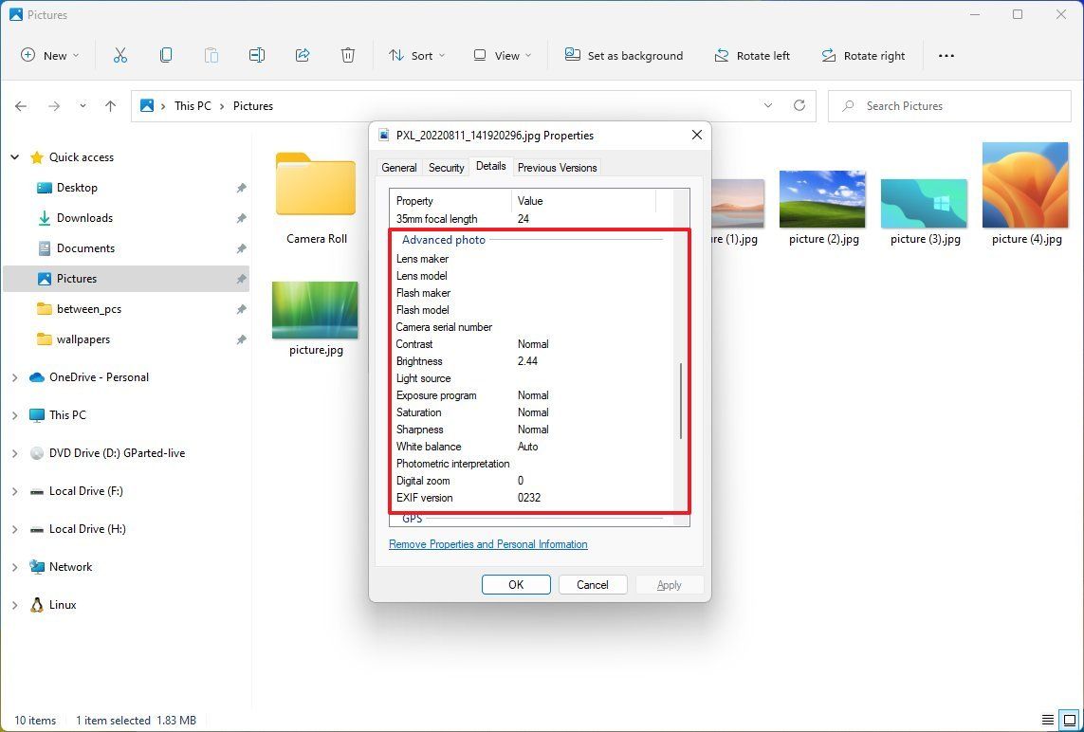This screenshot has width=1084, height=732.
Task: Switch to details view in the status bar
Action: point(1048,720)
